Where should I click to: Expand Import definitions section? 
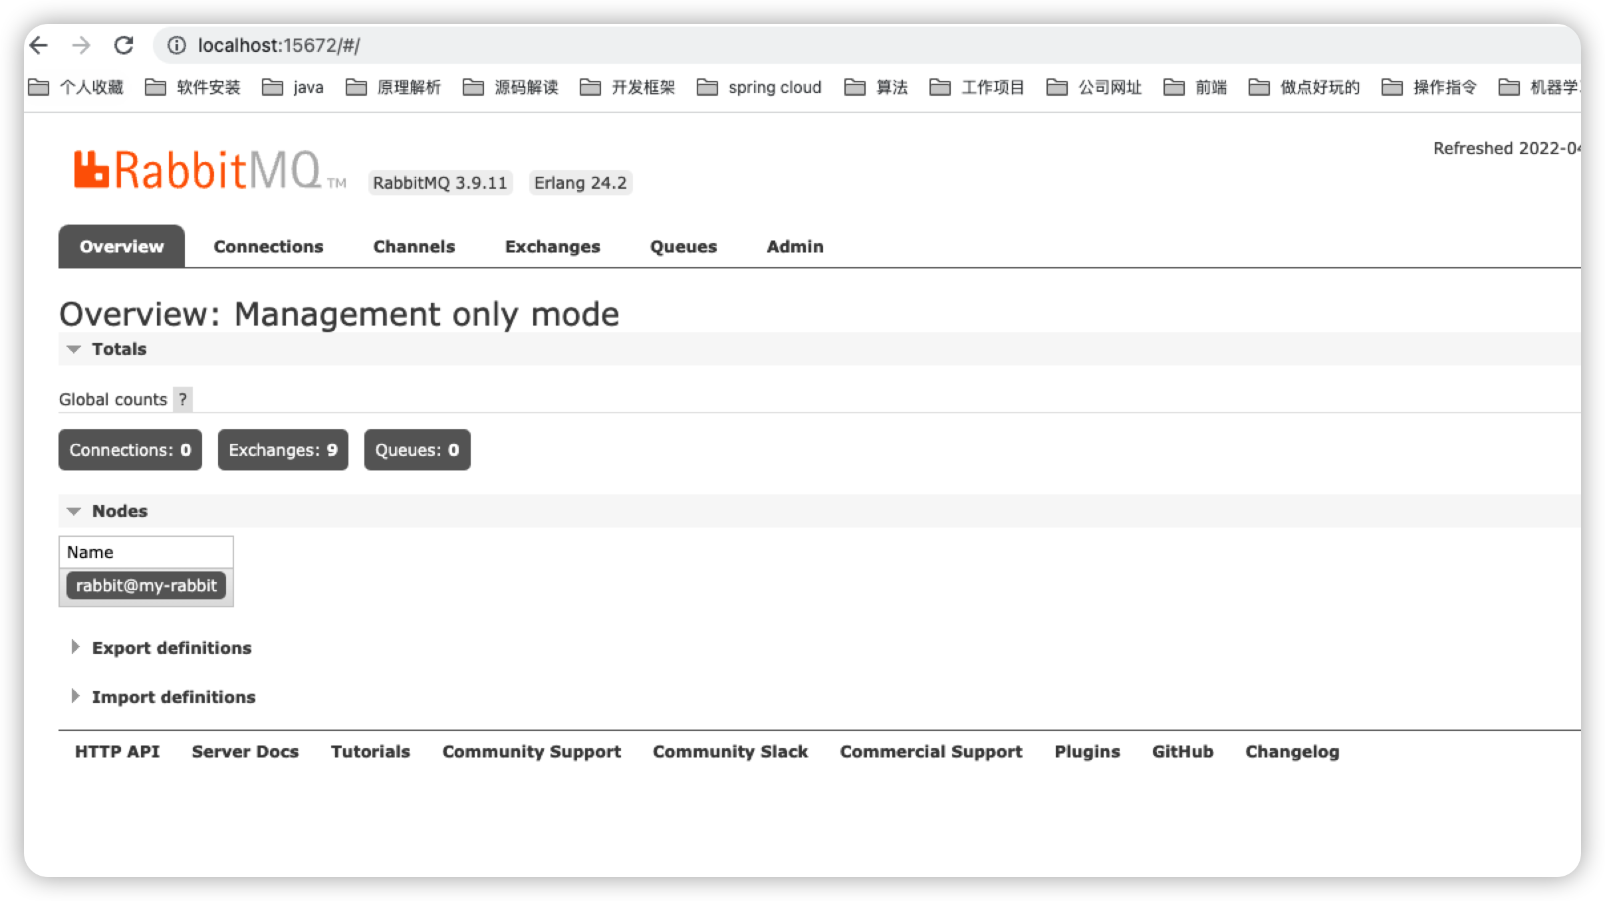click(173, 697)
